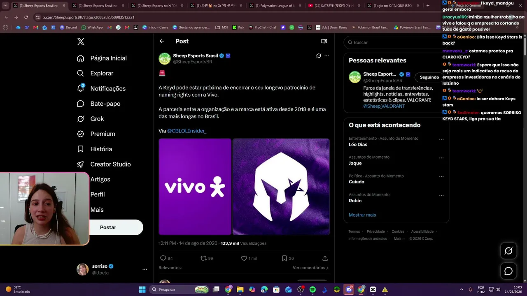Viewport: 527px width, 296px height.
Task: Open the floating chat bubble button
Action: (508, 271)
